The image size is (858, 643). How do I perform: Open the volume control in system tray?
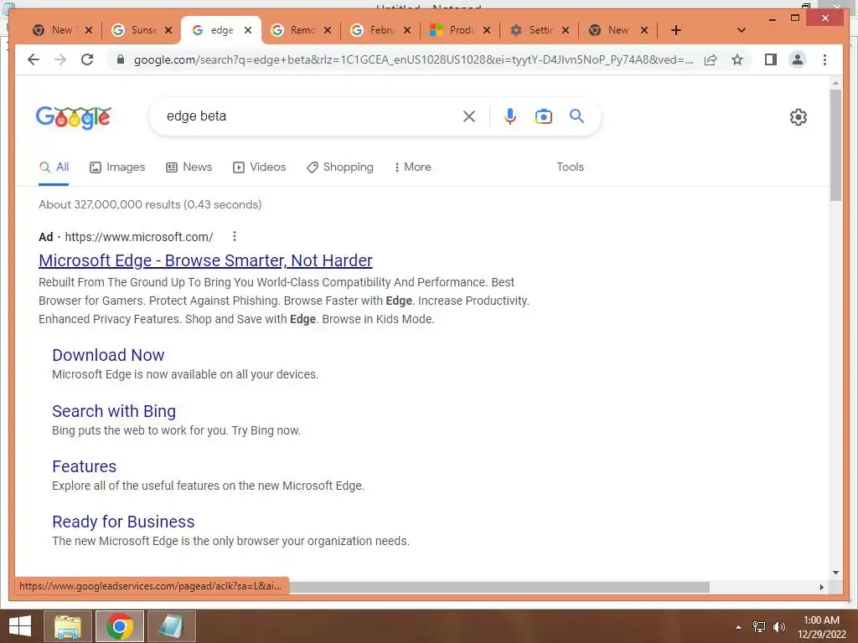779,627
